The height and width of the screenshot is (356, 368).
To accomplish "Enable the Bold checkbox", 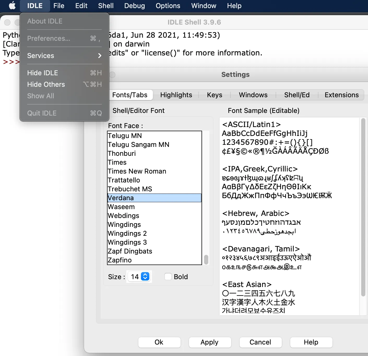I will [x=168, y=277].
